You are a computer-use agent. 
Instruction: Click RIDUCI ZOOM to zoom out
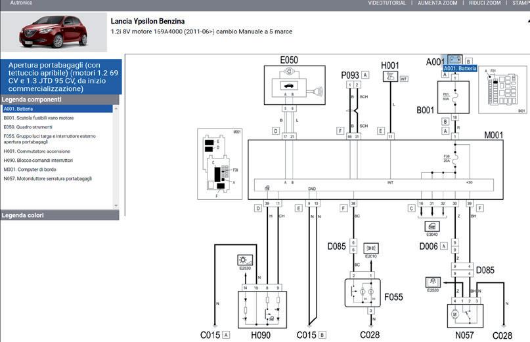point(485,3)
